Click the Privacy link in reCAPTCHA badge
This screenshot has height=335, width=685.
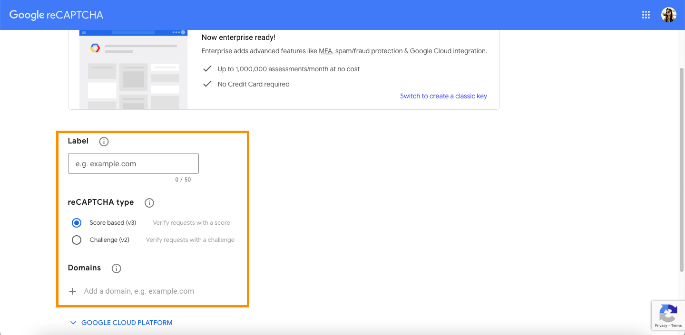660,325
